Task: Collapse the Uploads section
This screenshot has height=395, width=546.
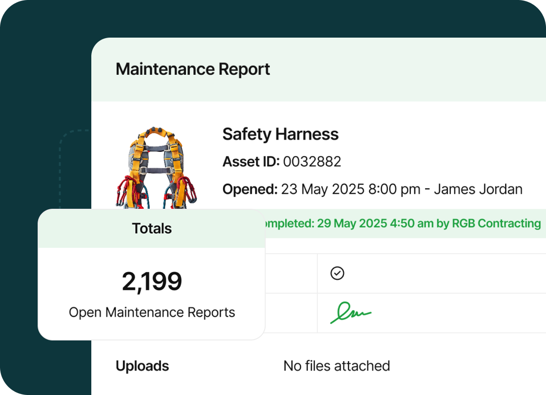Action: [x=142, y=365]
